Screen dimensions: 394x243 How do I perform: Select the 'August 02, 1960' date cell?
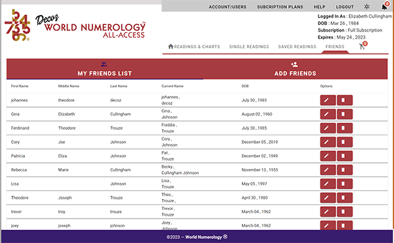pyautogui.click(x=257, y=114)
